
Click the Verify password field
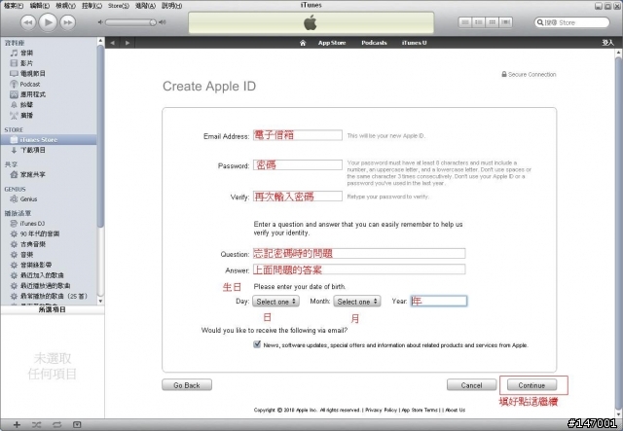click(x=298, y=197)
